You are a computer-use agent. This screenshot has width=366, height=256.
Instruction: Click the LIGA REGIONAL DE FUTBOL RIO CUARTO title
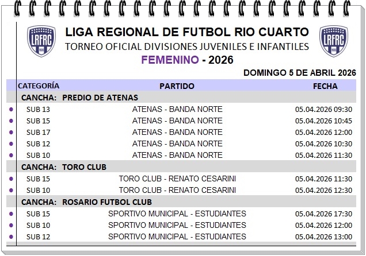click(x=187, y=32)
